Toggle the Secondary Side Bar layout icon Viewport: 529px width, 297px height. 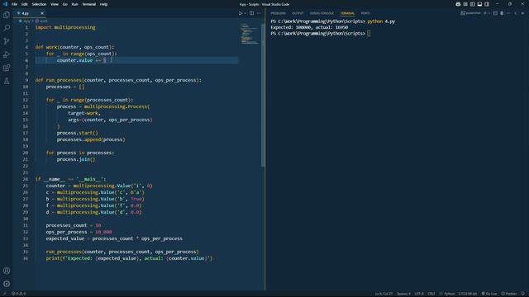(487, 4)
